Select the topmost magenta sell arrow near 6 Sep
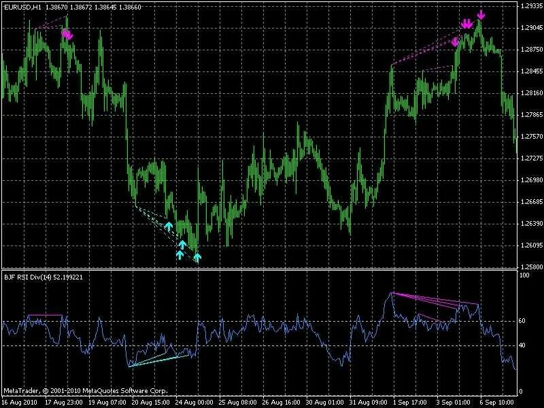The width and height of the screenshot is (544, 408). click(481, 15)
